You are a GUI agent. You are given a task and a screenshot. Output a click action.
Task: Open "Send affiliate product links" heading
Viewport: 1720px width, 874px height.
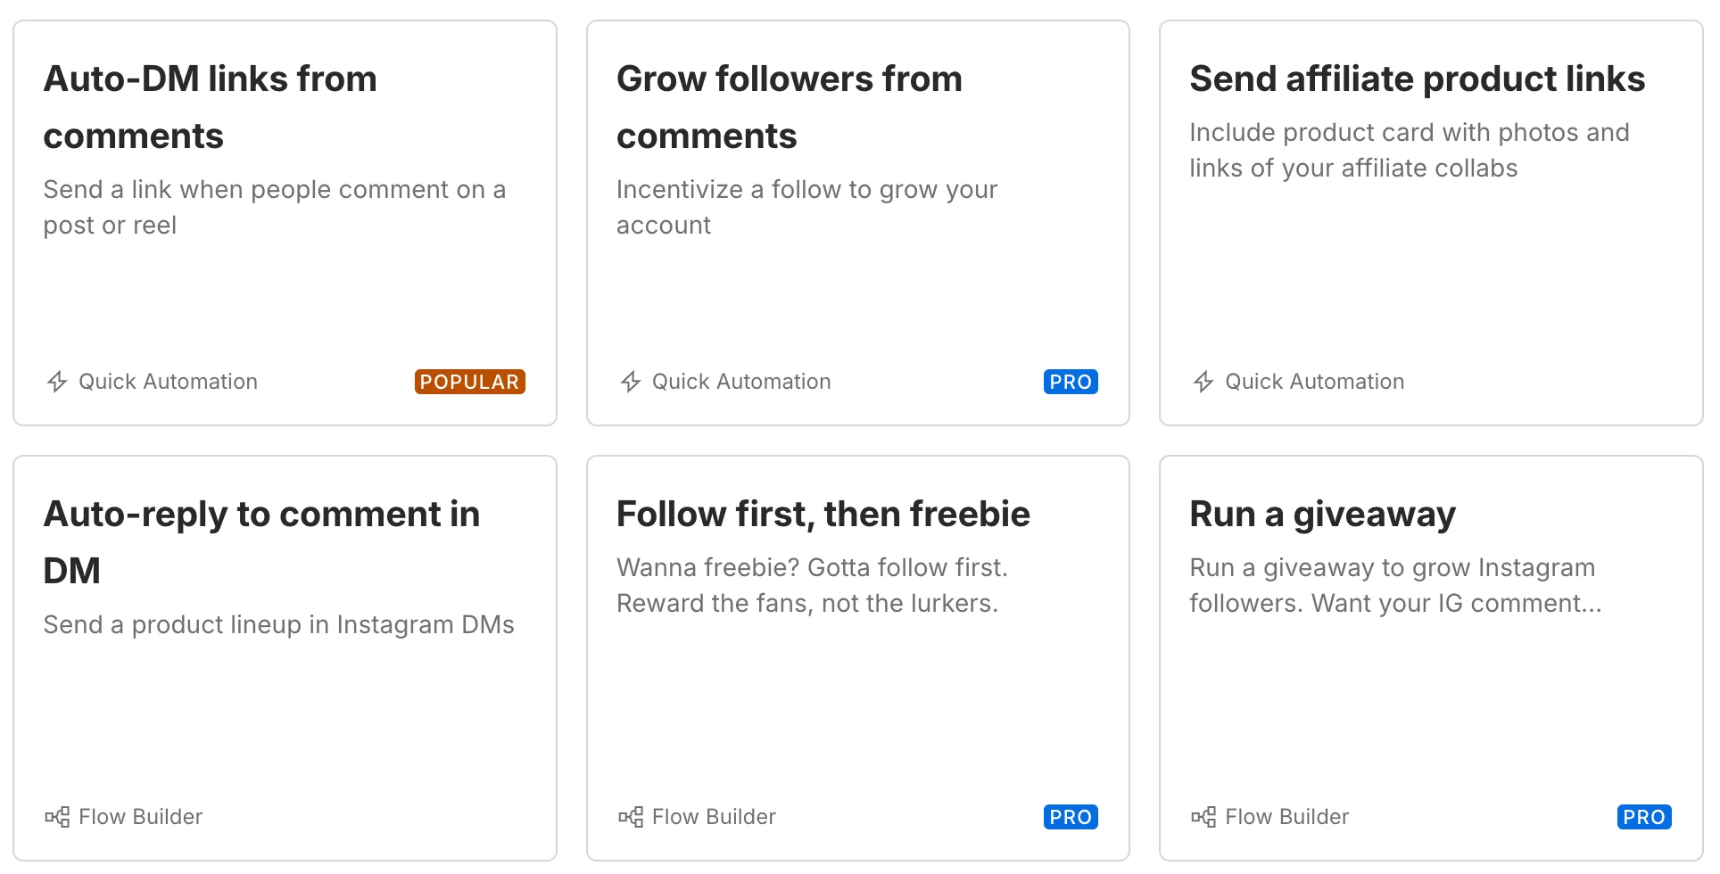click(x=1417, y=79)
